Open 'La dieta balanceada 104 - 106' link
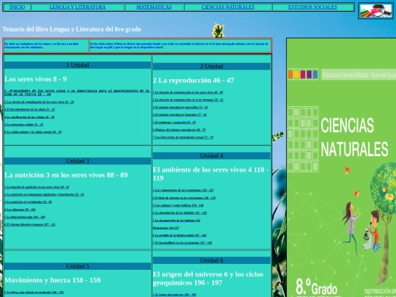396x297 pixels. point(25,217)
